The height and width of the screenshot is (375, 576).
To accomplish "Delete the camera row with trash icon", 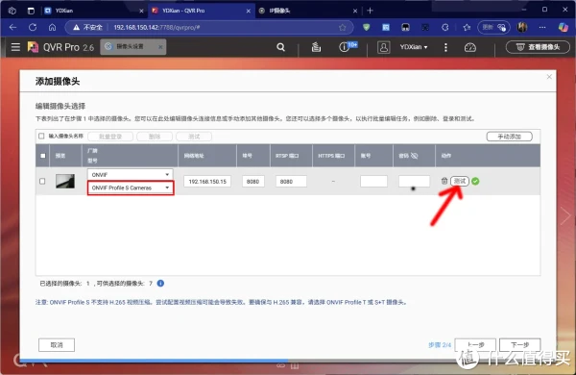I will click(444, 181).
